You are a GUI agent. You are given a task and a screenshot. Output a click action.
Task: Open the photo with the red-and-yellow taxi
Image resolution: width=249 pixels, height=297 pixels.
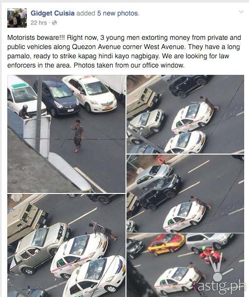[185, 265]
